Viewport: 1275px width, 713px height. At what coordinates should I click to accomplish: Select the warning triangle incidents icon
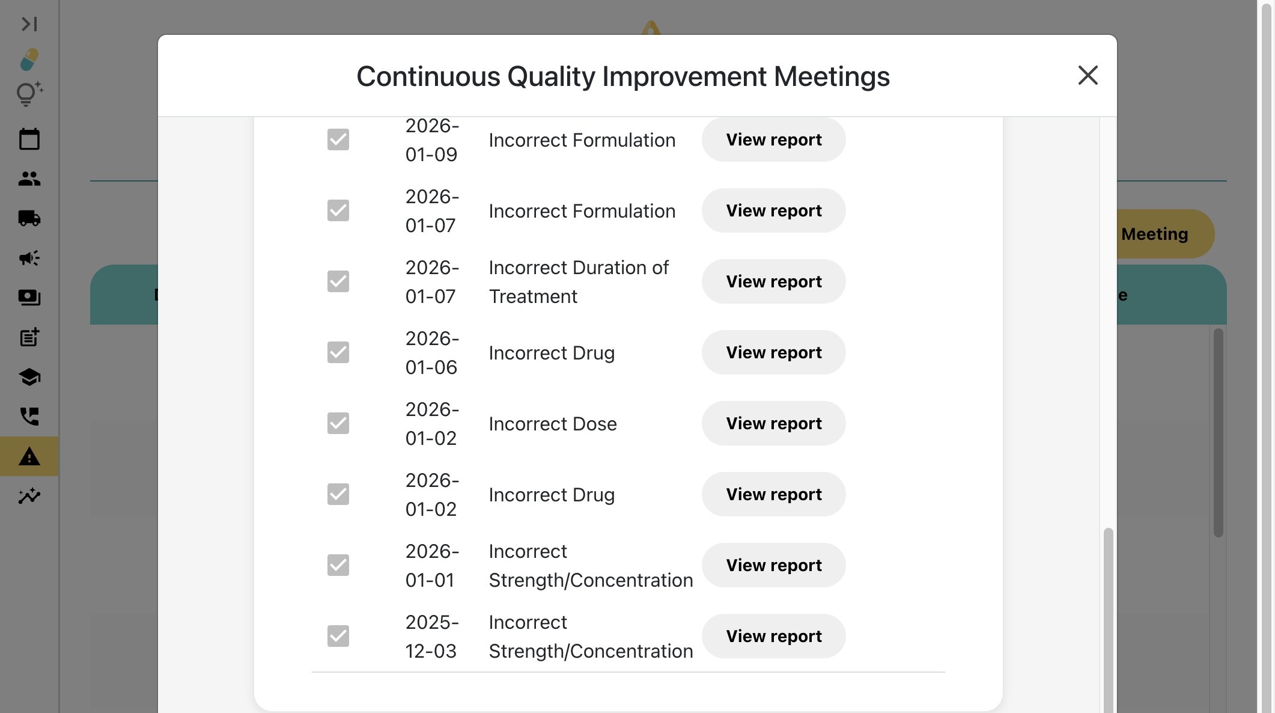(29, 457)
